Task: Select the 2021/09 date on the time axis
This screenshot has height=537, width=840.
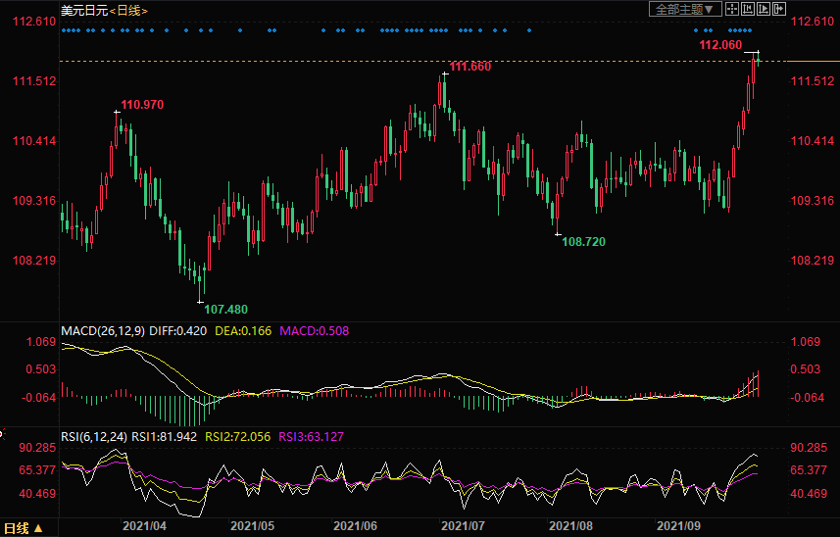Action: 678,526
